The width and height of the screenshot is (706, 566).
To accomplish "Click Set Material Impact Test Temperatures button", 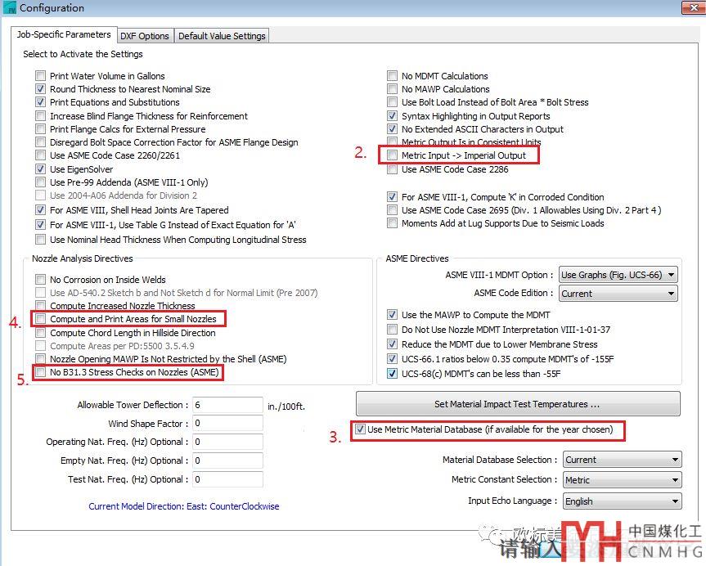I will (518, 404).
